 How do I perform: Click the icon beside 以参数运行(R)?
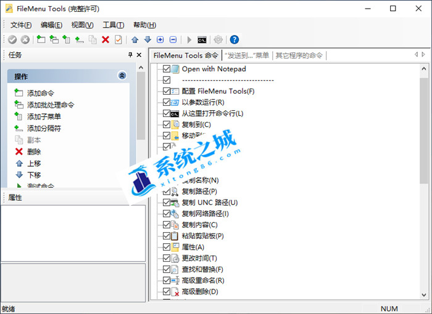pos(175,103)
